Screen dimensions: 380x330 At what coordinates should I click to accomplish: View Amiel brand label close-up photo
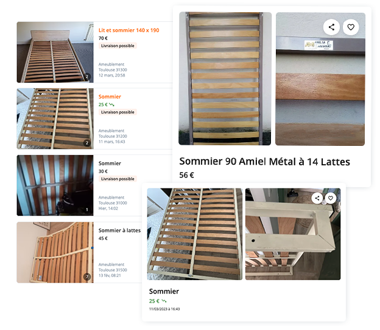coord(320,79)
